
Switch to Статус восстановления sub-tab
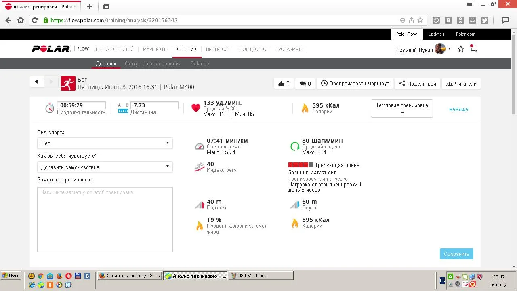[x=153, y=63]
